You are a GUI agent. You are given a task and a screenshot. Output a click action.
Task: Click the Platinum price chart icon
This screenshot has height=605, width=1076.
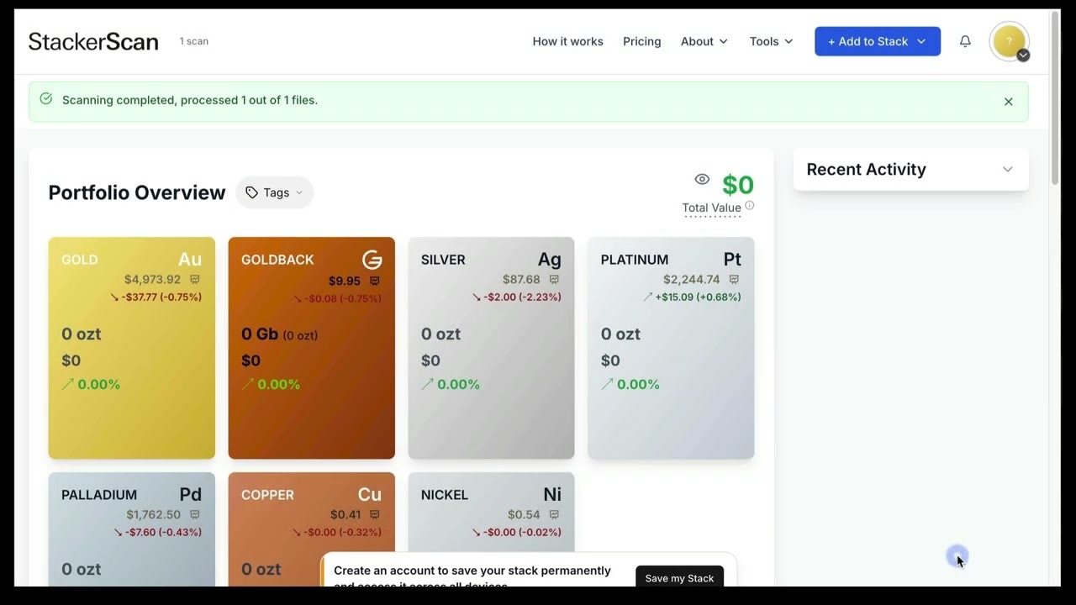734,280
